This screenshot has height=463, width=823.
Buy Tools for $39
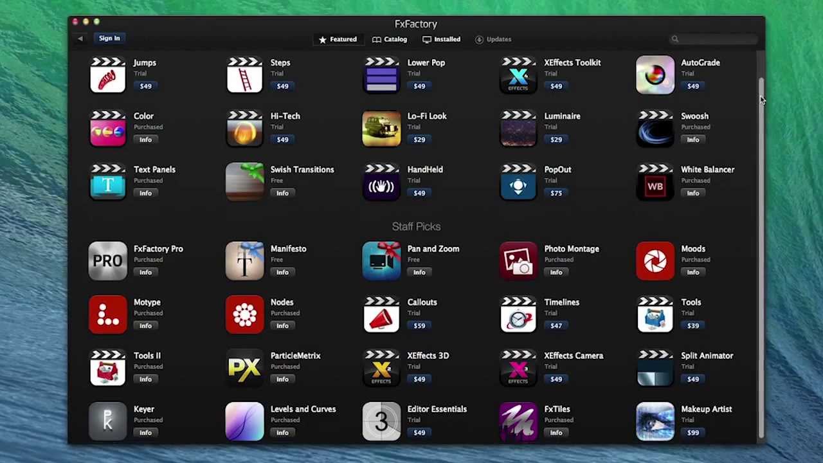coord(693,325)
